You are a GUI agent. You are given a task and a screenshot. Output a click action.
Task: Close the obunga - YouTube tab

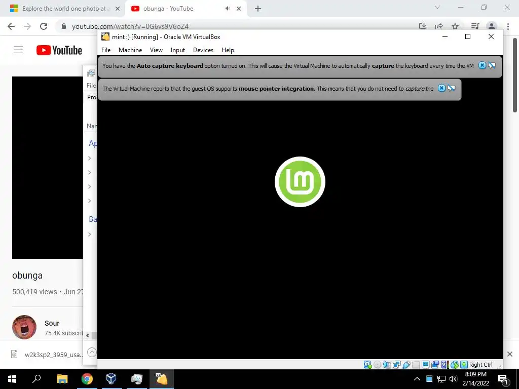[x=239, y=9]
